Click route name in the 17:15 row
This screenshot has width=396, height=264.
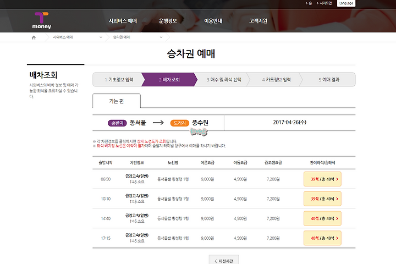(173, 238)
